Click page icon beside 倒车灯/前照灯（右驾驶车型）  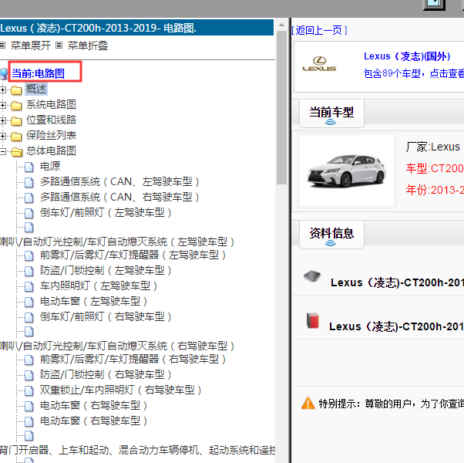point(29,318)
